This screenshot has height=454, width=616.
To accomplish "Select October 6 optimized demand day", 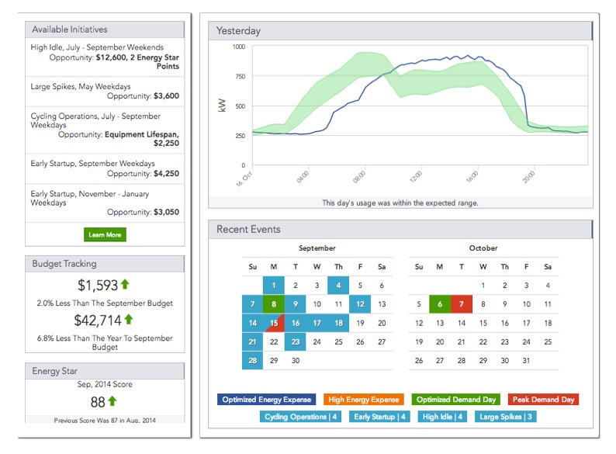I will tap(440, 305).
